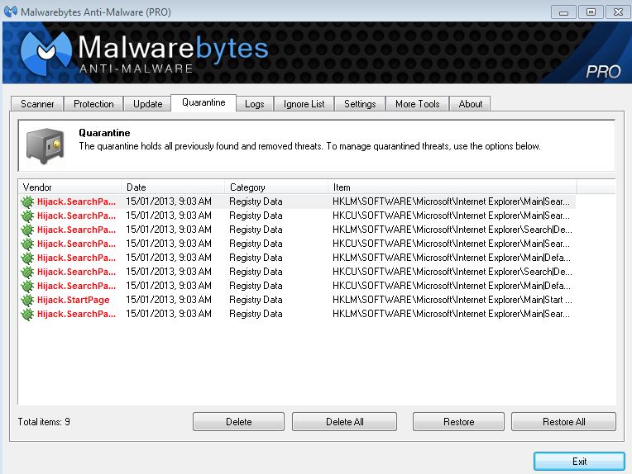Click the Malwarebytes title bar app icon
Screen dimensions: 632x474
[x=11, y=12]
